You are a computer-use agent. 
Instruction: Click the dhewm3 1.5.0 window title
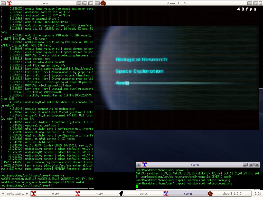[176, 3]
